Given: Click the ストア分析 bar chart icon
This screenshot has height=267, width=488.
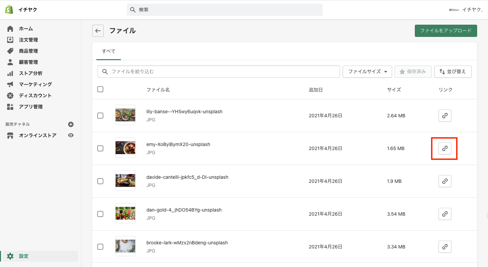Looking at the screenshot, I should pyautogui.click(x=10, y=73).
